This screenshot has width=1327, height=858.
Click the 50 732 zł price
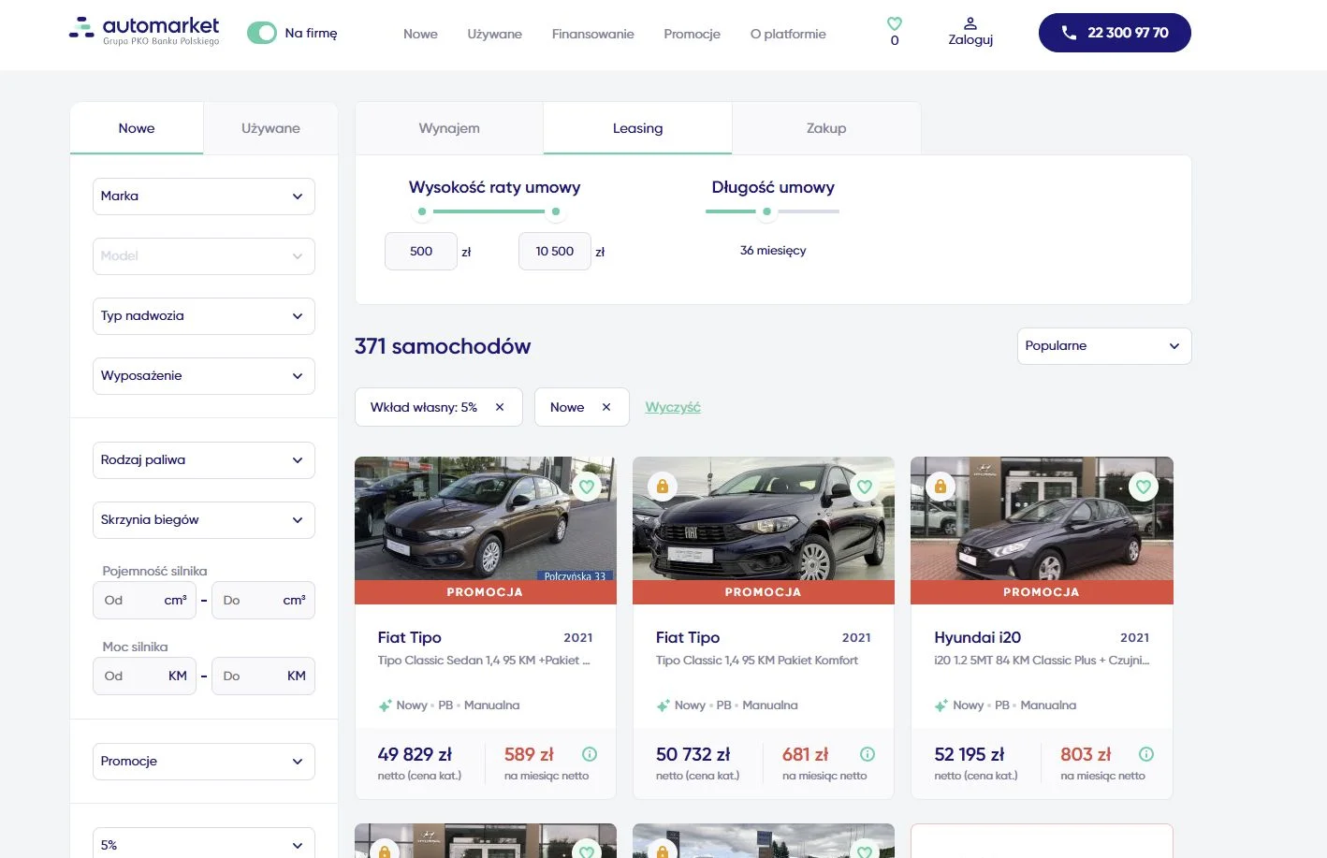pos(693,754)
